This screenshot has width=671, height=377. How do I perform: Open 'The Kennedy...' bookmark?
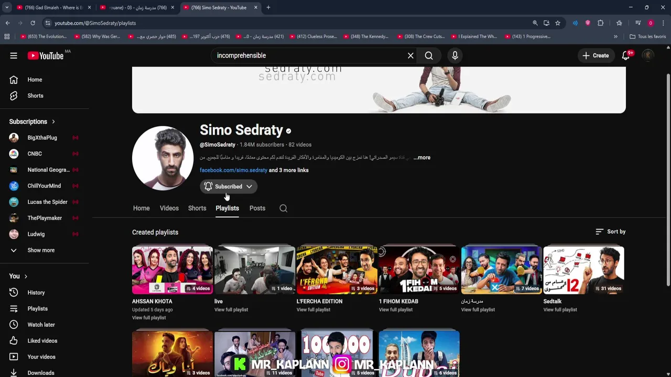[365, 37]
